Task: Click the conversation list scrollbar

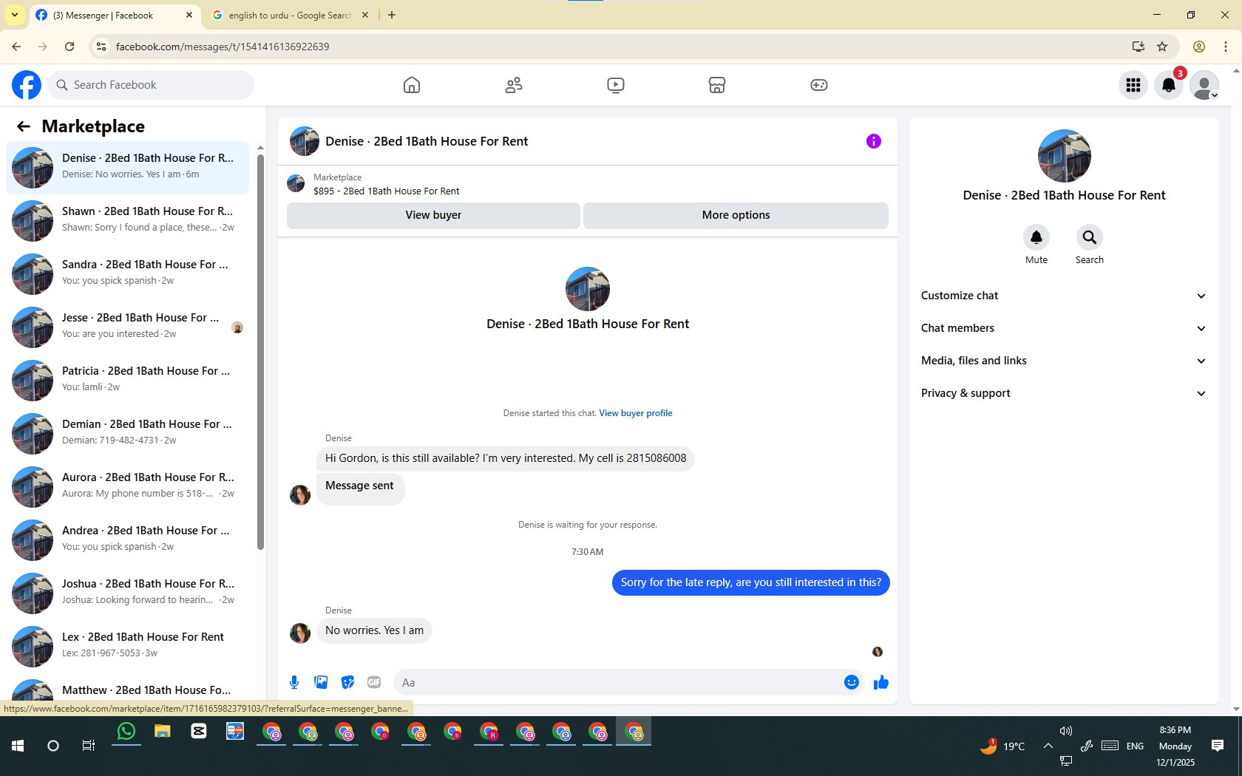Action: [260, 351]
